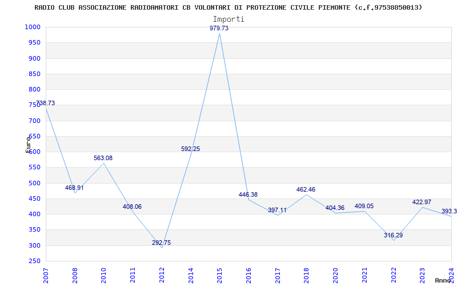Select the 397.11 data label
Image resolution: width=457 pixels, height=286 pixels.
pyautogui.click(x=277, y=210)
